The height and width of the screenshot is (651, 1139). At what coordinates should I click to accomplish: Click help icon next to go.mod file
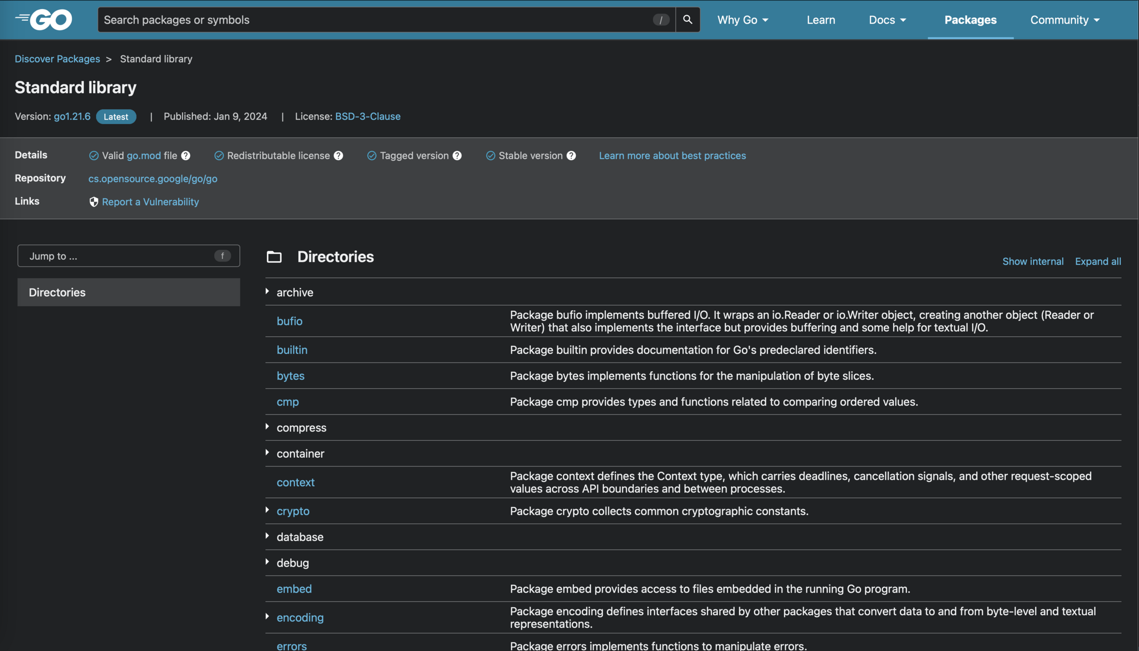[186, 156]
